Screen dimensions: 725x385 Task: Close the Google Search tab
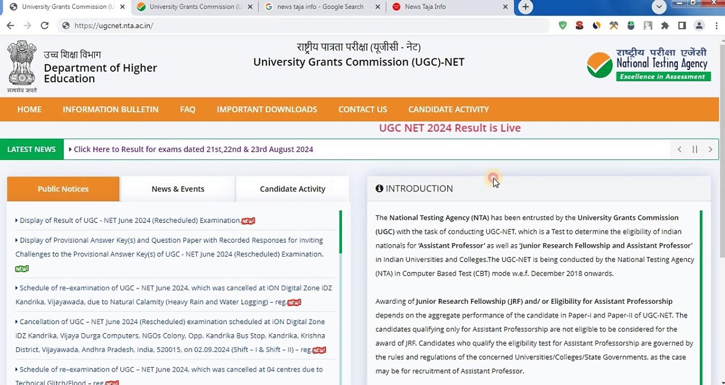coord(378,7)
